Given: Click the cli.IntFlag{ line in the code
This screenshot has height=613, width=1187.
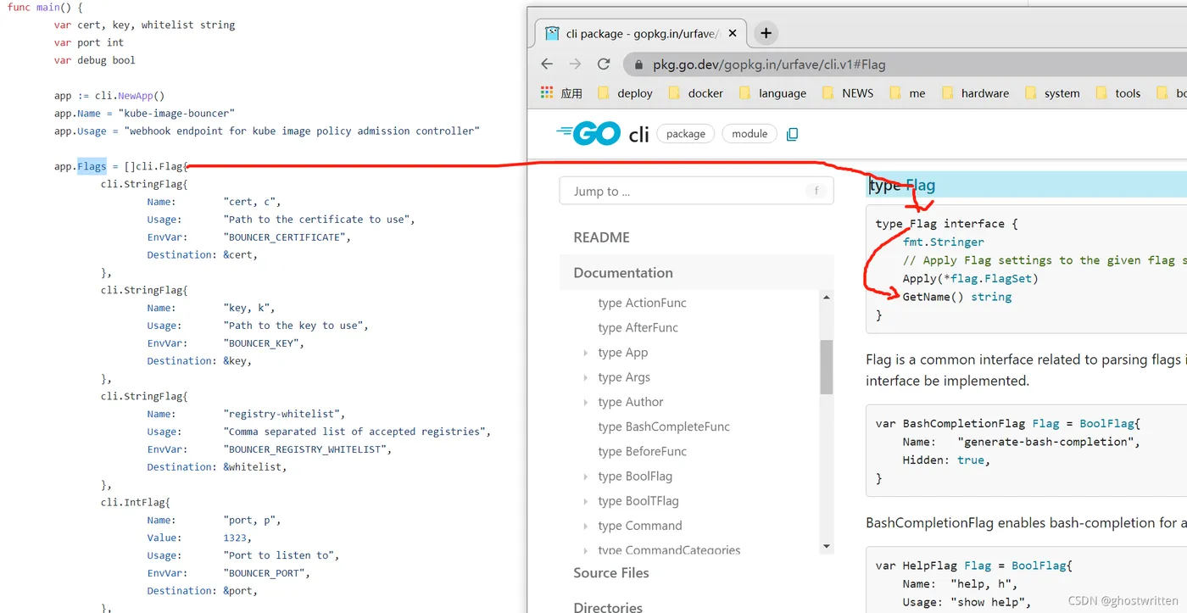Looking at the screenshot, I should [x=136, y=502].
